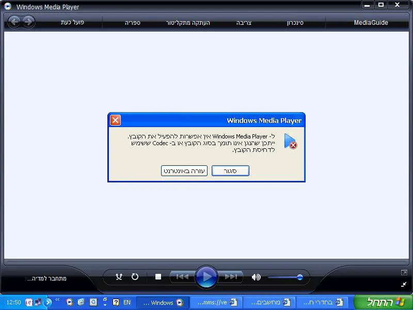The image size is (413, 310).
Task: Toggle shuffle mode on
Action: coord(119,277)
